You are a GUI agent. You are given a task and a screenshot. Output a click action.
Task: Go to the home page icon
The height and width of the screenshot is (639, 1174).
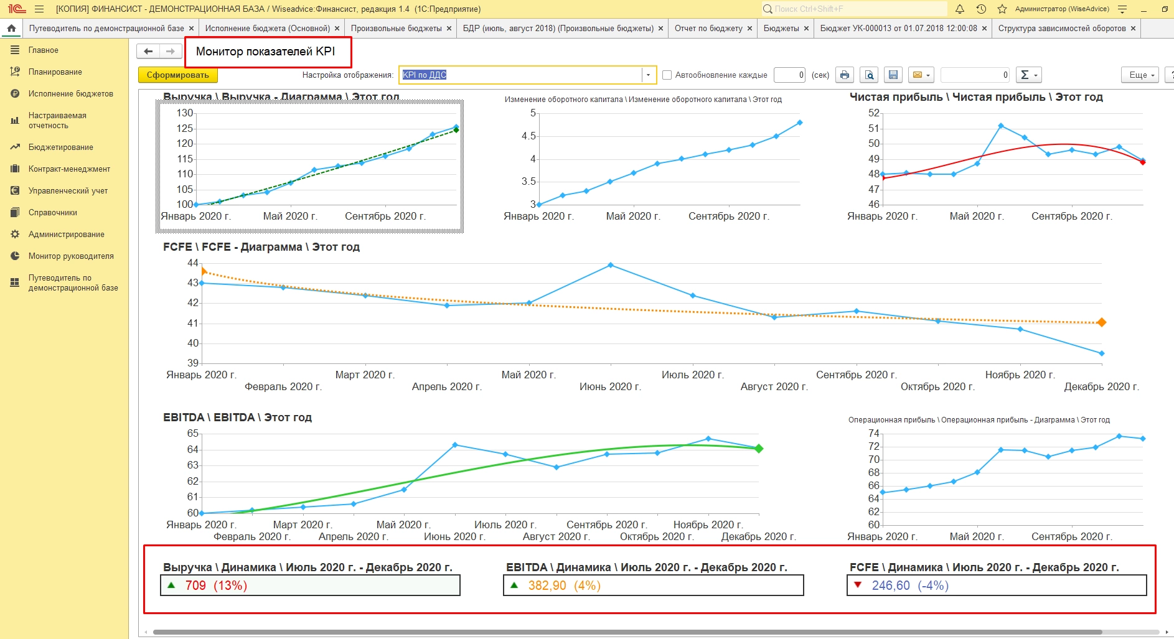coord(11,29)
